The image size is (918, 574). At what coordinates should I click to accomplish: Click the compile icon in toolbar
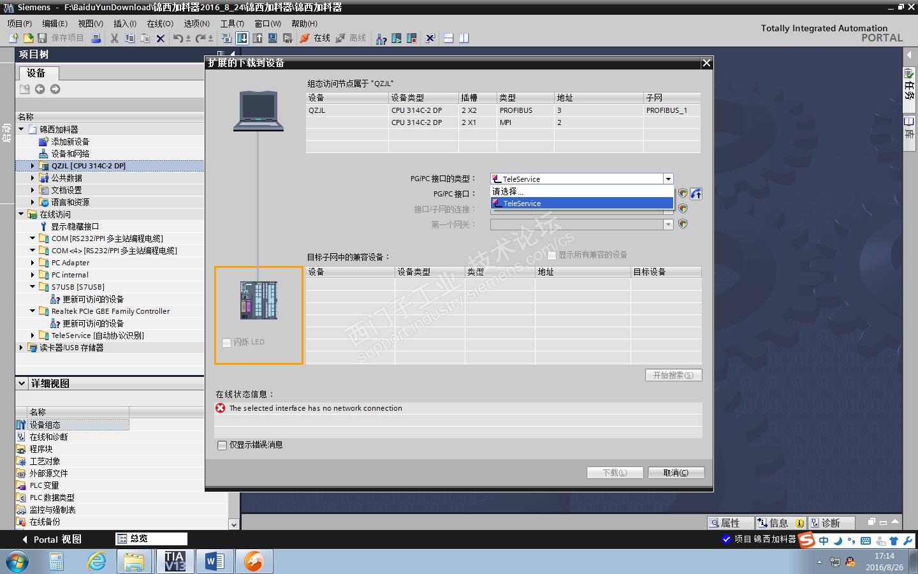pos(228,38)
